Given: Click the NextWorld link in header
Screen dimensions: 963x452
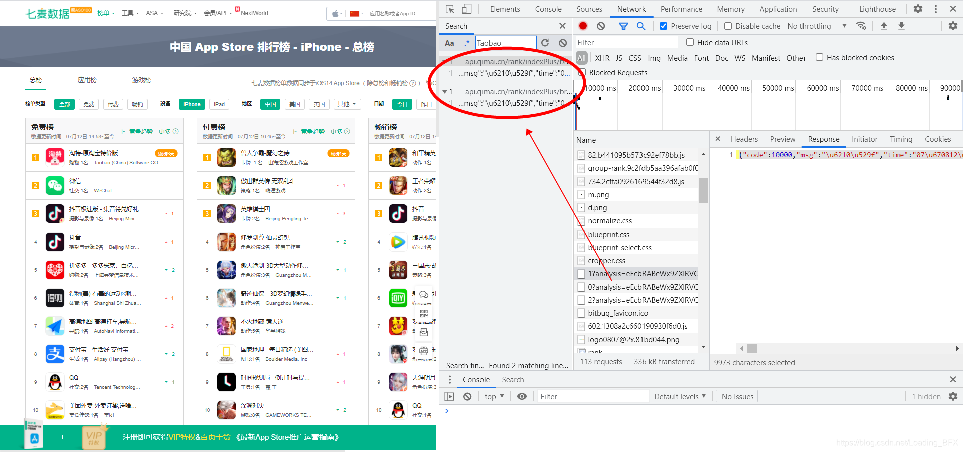Looking at the screenshot, I should 254,13.
